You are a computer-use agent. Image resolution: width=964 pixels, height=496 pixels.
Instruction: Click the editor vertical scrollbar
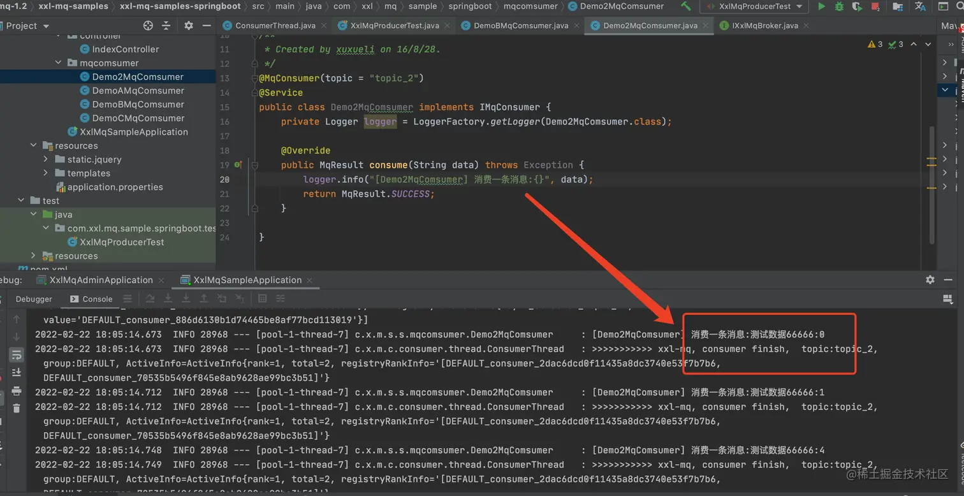point(931,185)
